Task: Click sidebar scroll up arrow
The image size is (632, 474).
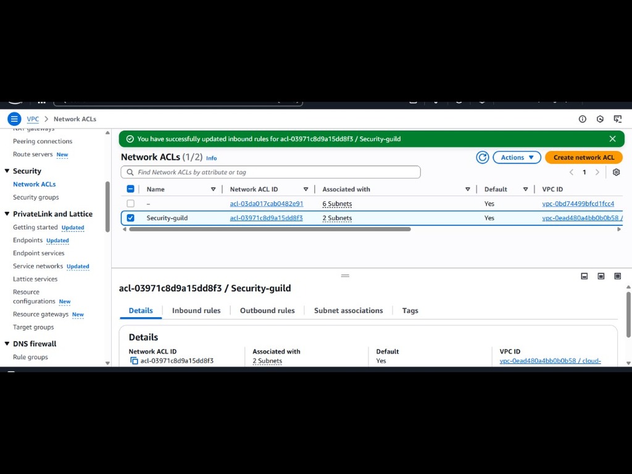Action: (x=107, y=133)
